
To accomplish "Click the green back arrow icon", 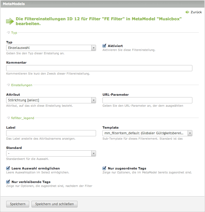I will (x=187, y=12).
